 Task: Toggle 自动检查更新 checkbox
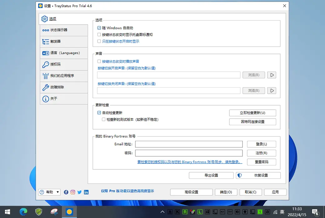click(x=99, y=113)
